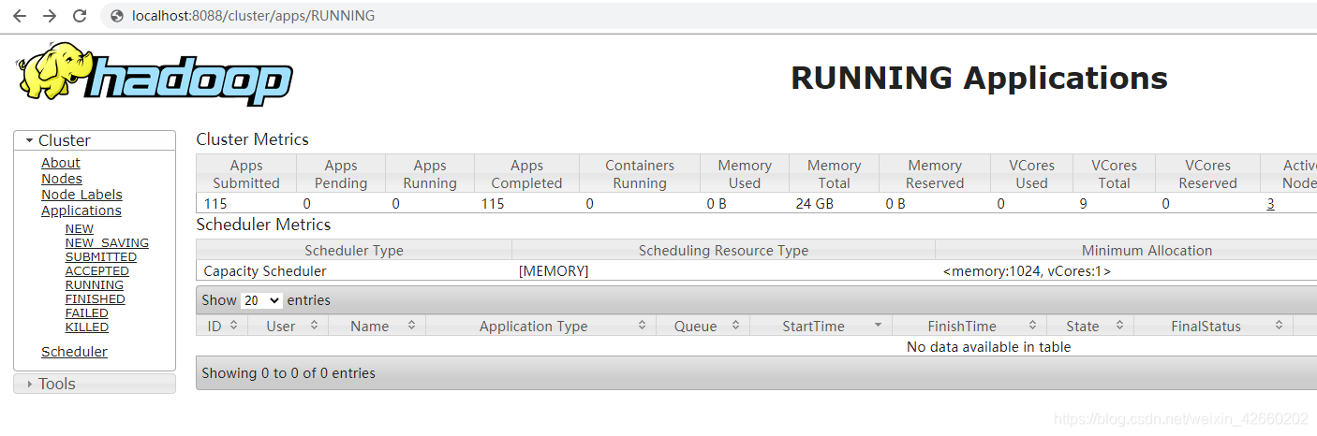Open the About link
This screenshot has height=436, width=1317.
pyautogui.click(x=61, y=163)
